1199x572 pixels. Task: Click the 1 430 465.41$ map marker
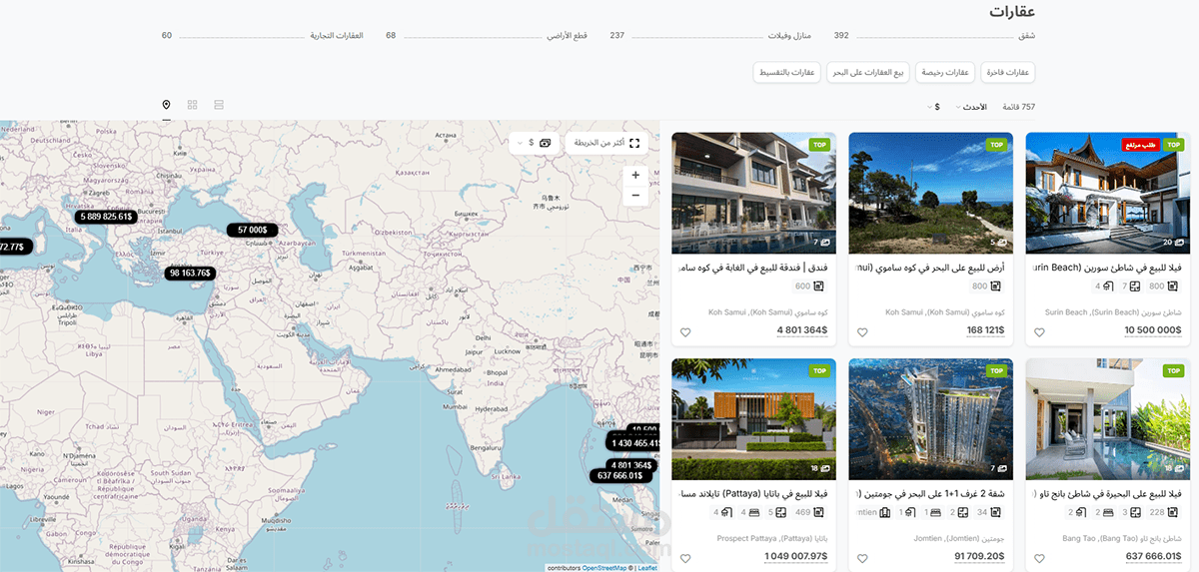pyautogui.click(x=633, y=443)
